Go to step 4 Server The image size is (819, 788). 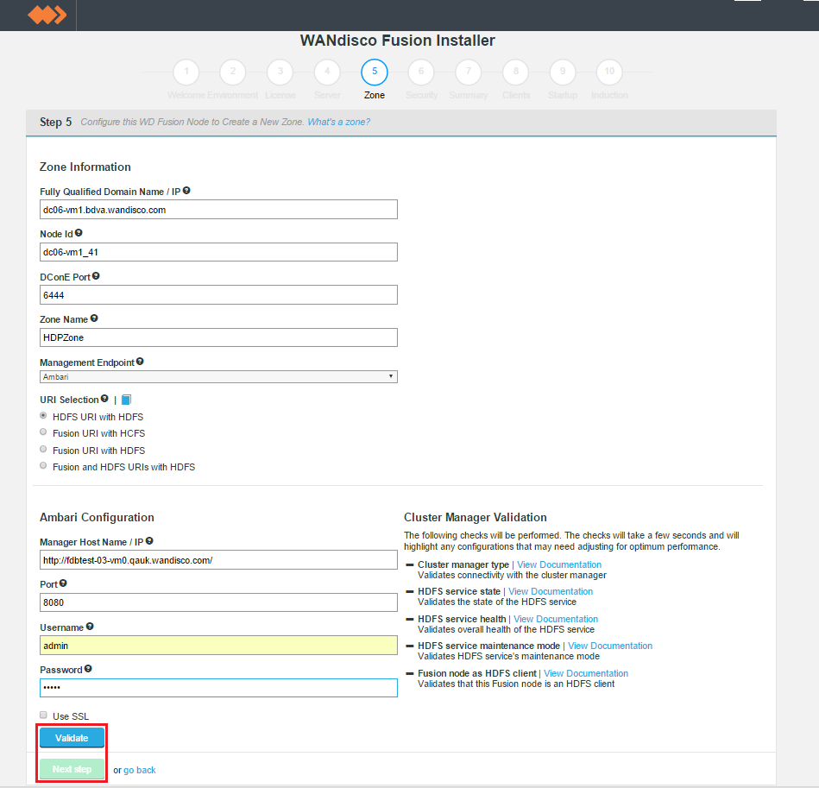point(327,72)
